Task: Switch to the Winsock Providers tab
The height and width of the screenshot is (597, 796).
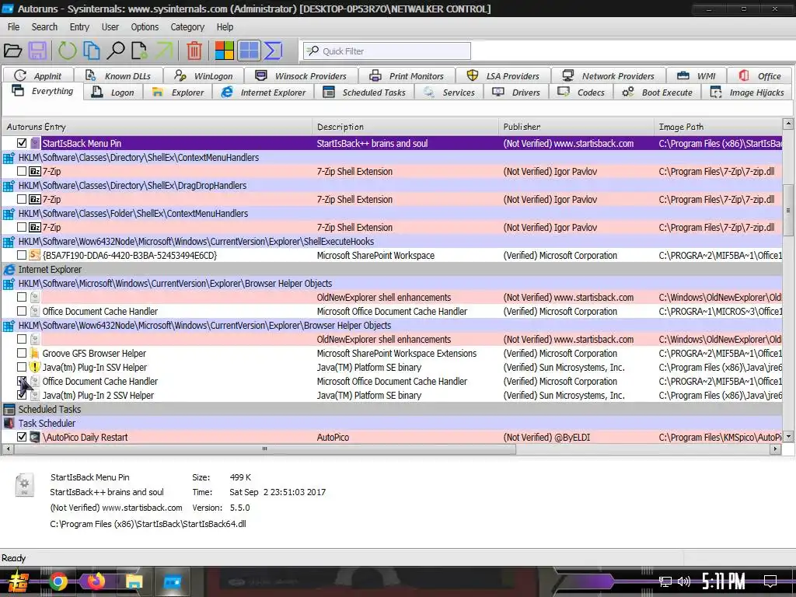Action: click(301, 75)
